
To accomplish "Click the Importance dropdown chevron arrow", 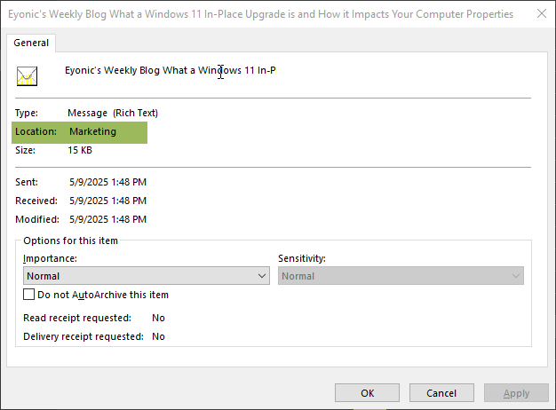I will click(x=262, y=276).
